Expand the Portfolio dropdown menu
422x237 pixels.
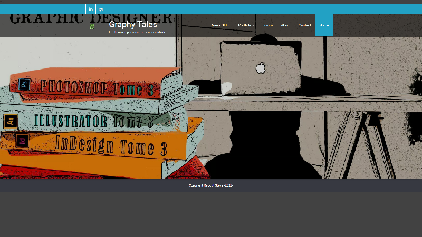[246, 25]
